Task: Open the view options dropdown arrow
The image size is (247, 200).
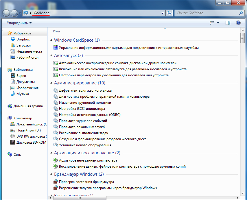Action: pyautogui.click(x=218, y=23)
